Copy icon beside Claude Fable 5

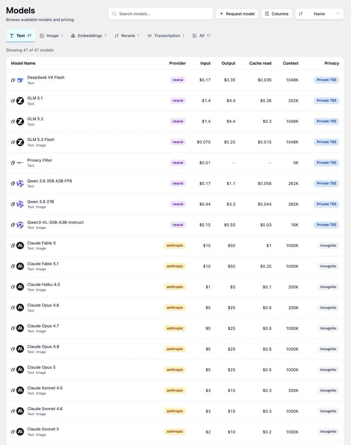pyautogui.click(x=13, y=245)
